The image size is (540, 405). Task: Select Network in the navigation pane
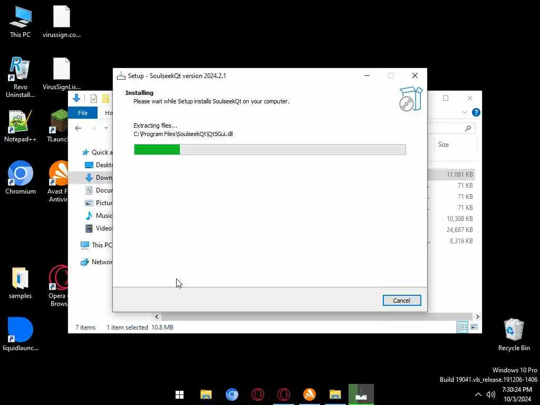point(96,262)
